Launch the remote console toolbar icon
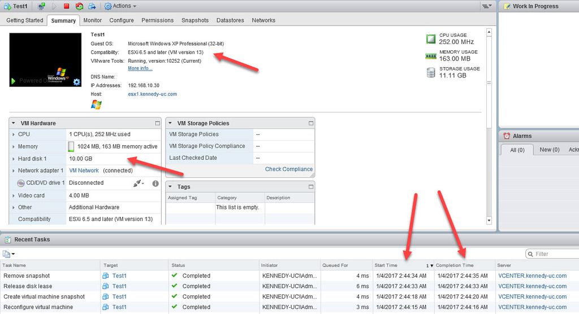This screenshot has width=579, height=314. click(42, 6)
